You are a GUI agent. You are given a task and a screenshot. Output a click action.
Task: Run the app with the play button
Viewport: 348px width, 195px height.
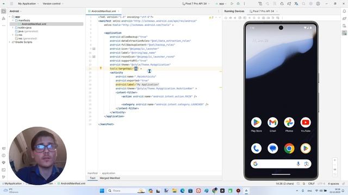coord(232,4)
